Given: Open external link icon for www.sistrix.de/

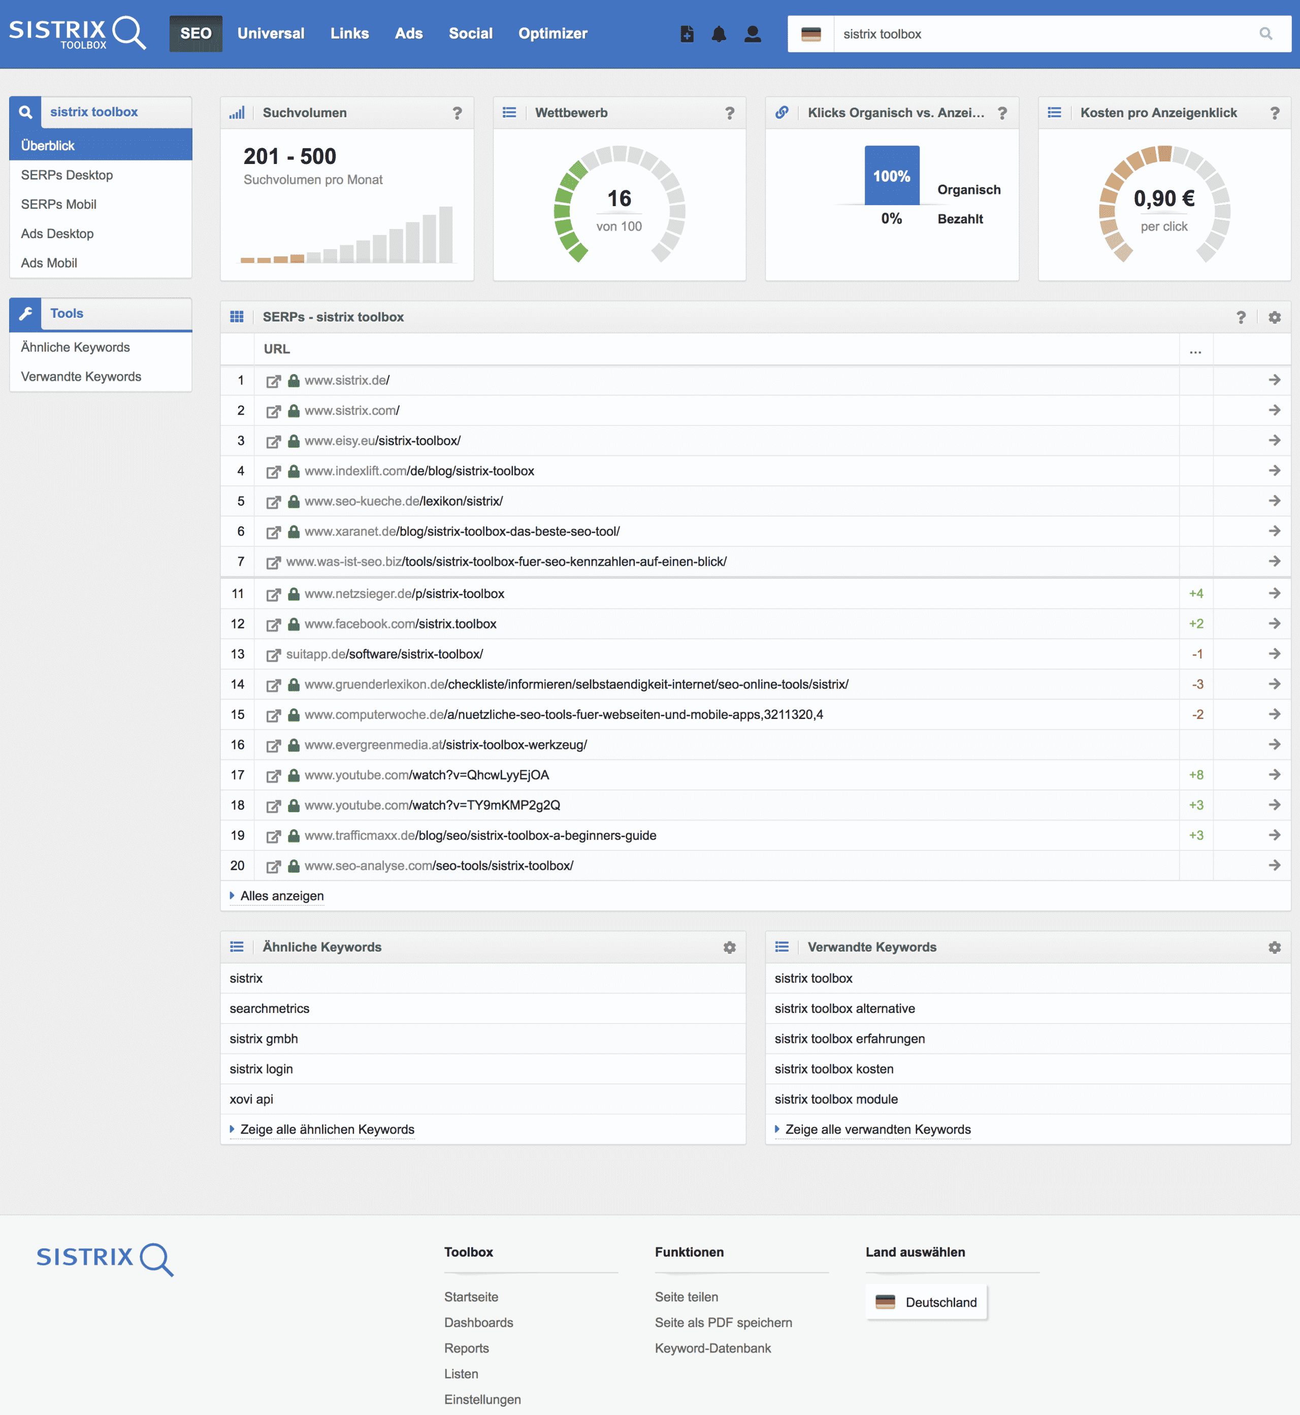Looking at the screenshot, I should click(x=273, y=381).
